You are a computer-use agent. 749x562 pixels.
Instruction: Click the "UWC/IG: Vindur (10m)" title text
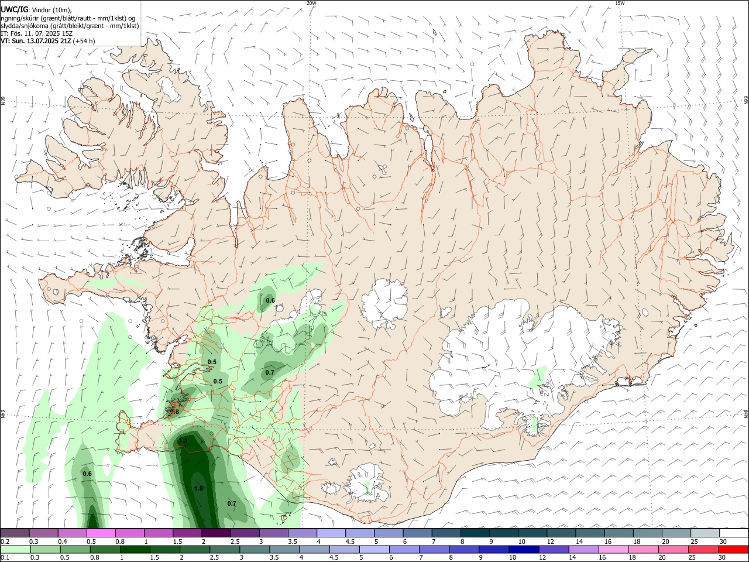tap(36, 10)
